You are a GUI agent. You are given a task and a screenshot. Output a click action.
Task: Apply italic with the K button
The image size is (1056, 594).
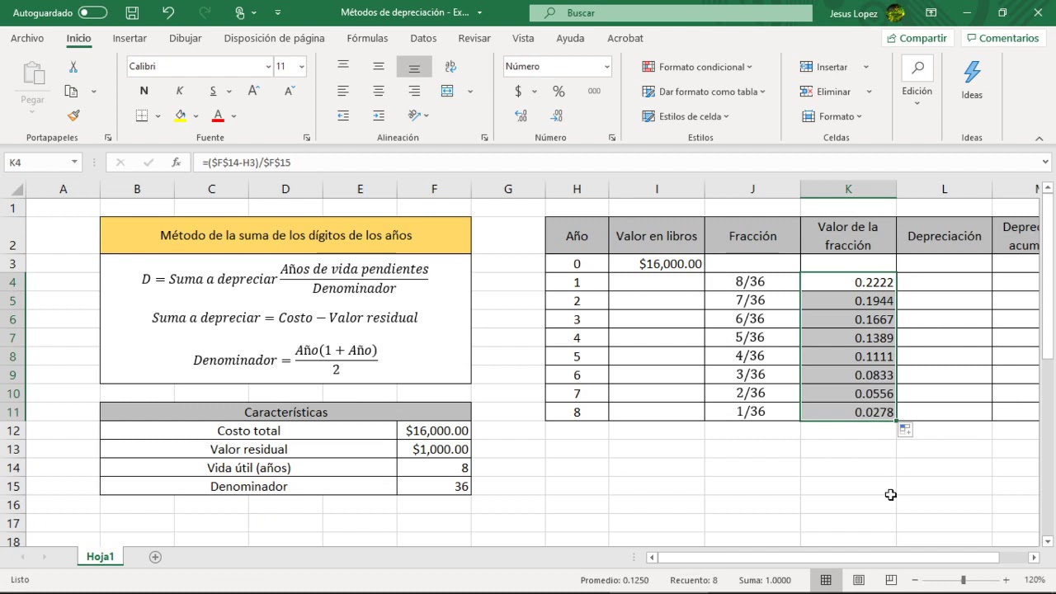180,92
